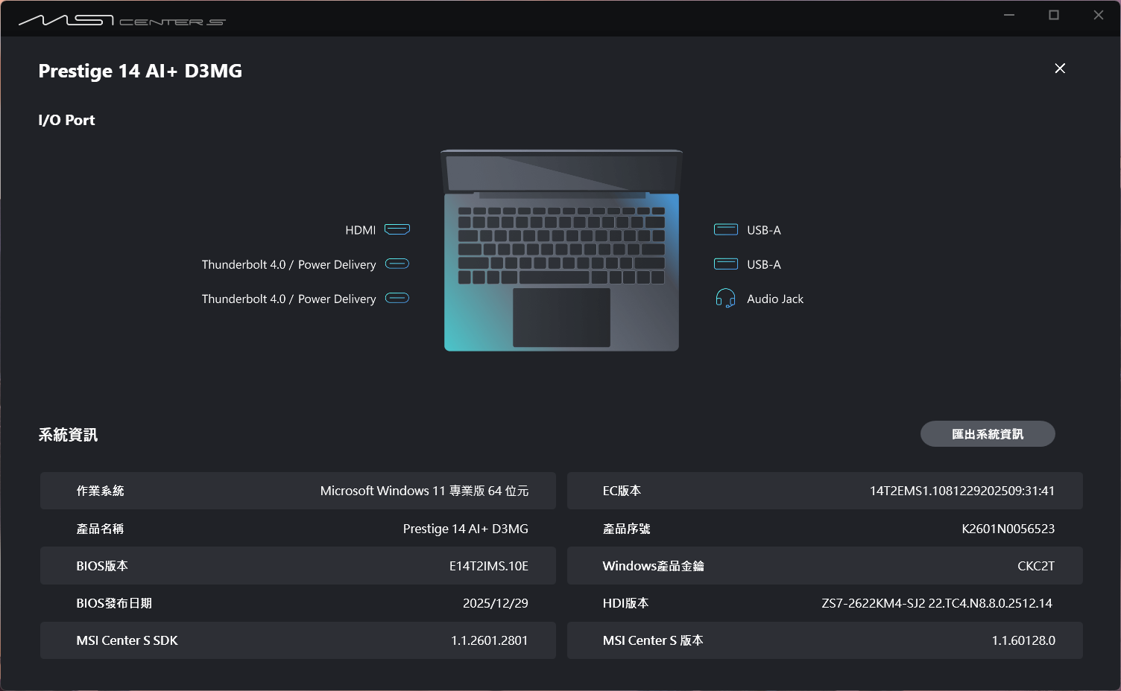Click the upper Thunderbolt 4.0 port icon
This screenshot has width=1121, height=691.
pos(397,264)
